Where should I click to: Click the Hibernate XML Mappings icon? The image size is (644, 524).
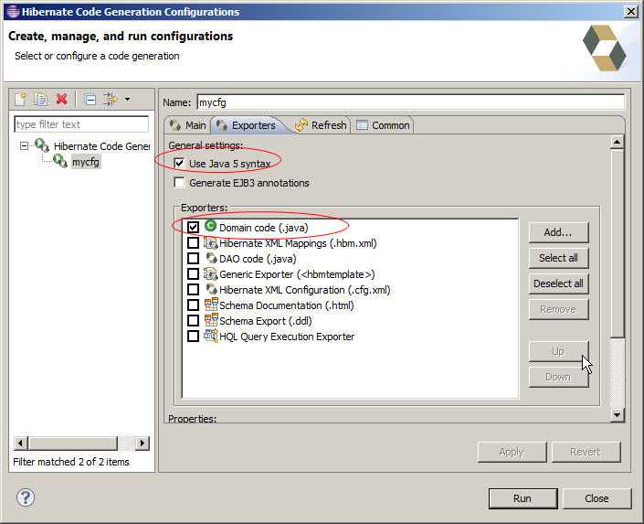point(211,242)
